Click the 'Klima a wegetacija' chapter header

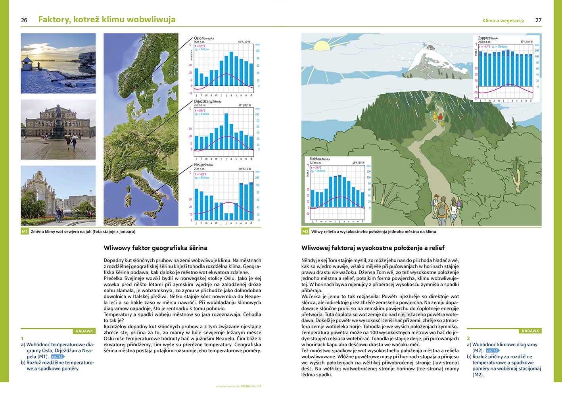[503, 21]
